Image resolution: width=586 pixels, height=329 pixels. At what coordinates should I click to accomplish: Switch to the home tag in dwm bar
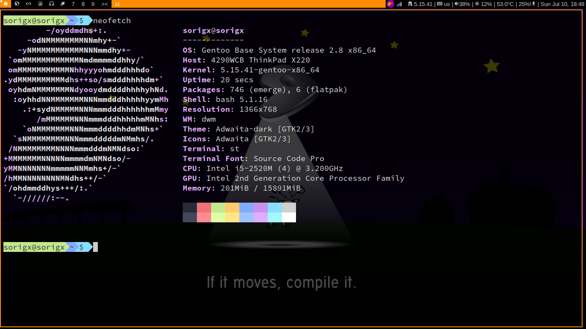pos(6,4)
